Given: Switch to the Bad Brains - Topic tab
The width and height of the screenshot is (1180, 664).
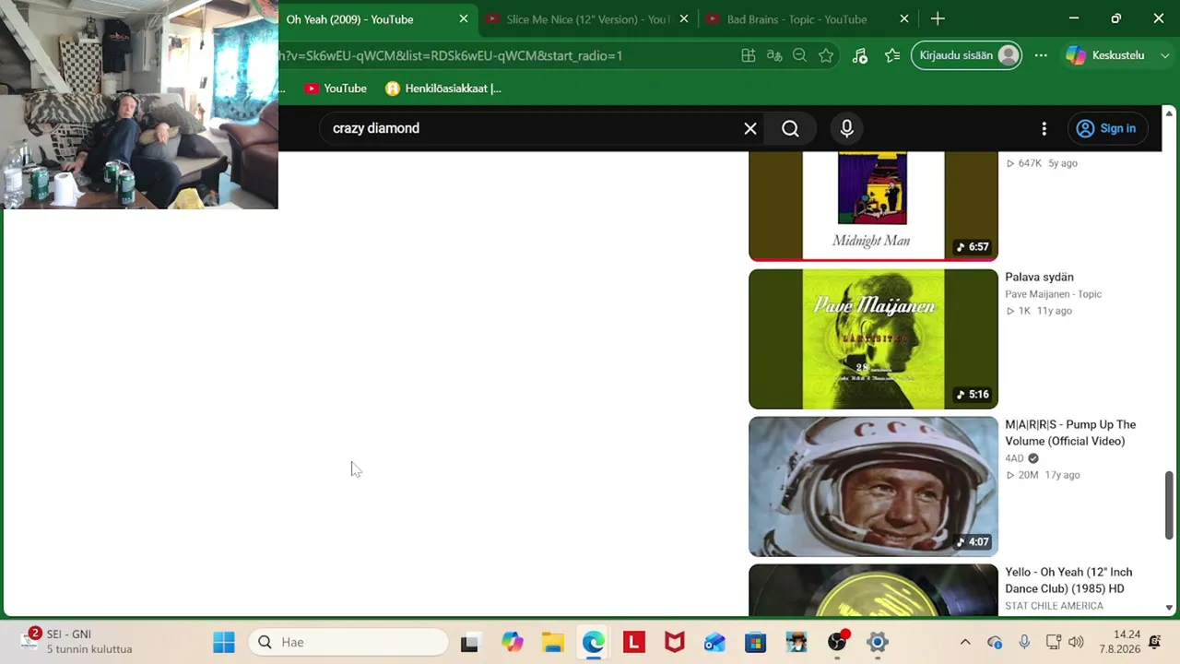Looking at the screenshot, I should 796,18.
